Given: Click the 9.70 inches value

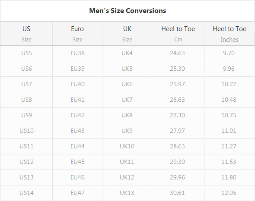Looking at the screenshot, I should click(229, 53).
